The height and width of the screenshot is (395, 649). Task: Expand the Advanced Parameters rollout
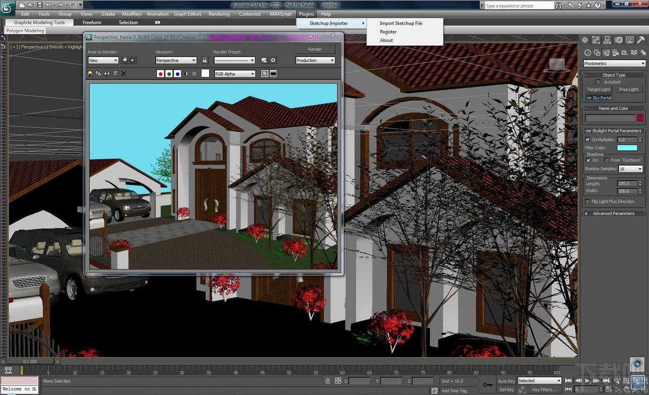(x=613, y=213)
